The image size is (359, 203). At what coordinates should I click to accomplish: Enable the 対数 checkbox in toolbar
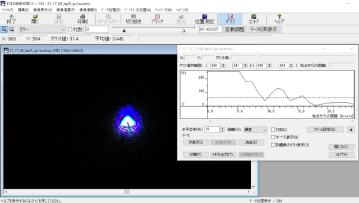[x=70, y=29]
